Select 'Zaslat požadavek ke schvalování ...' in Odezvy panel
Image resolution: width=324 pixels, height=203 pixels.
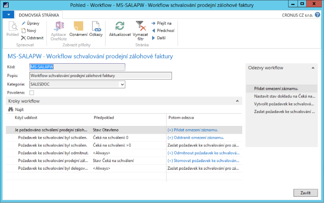coord(284,112)
